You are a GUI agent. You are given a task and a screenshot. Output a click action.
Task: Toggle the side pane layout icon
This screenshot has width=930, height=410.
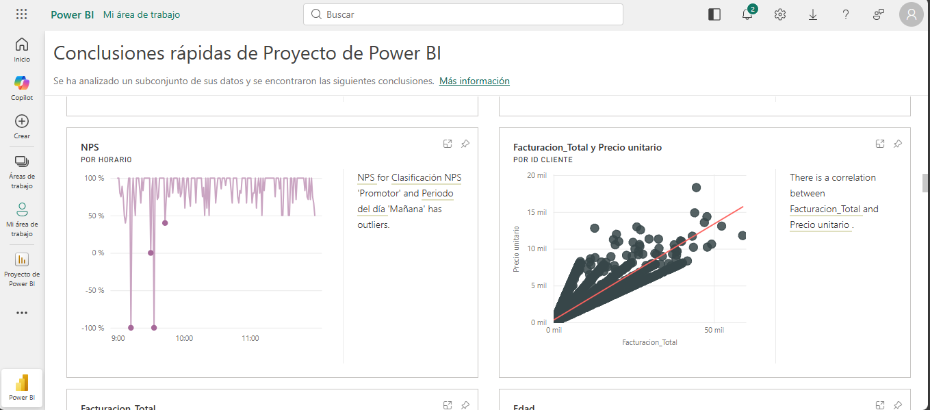point(714,14)
